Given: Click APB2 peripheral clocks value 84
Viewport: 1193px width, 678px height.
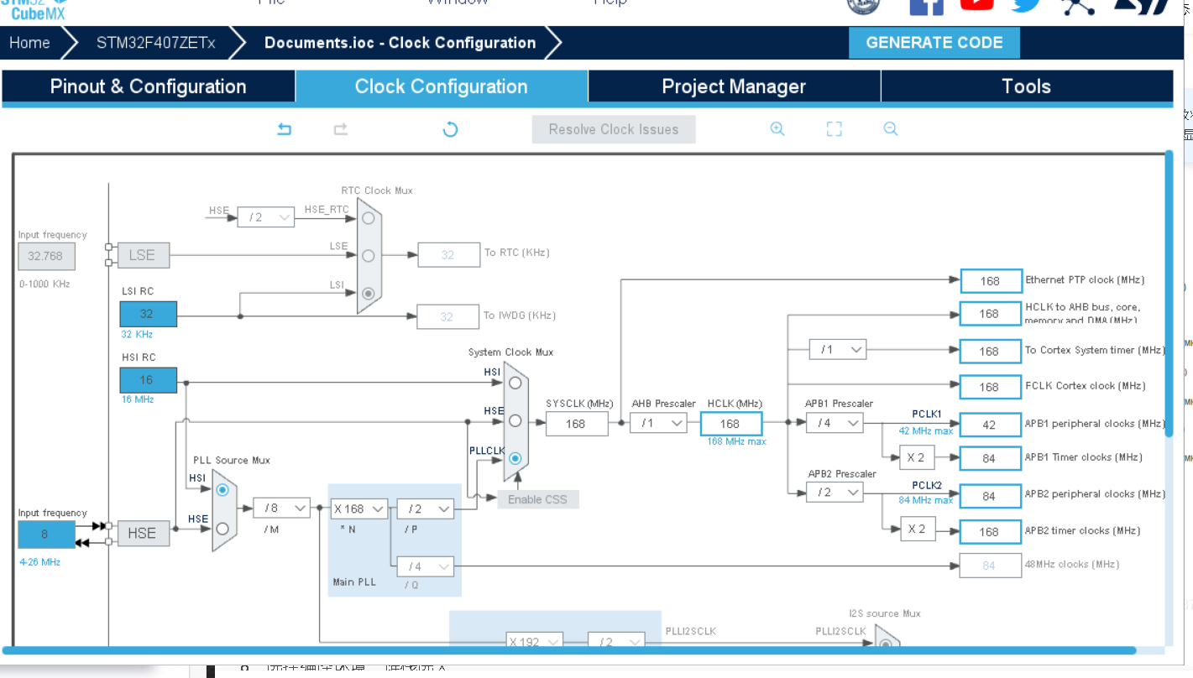Looking at the screenshot, I should [989, 496].
